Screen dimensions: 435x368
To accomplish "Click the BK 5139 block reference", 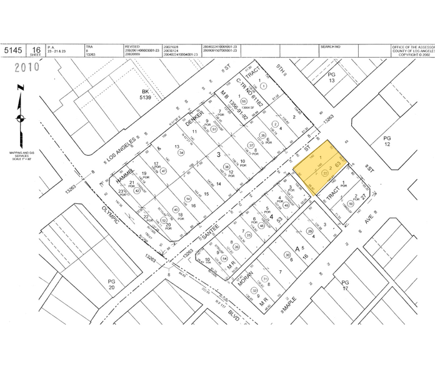I will tap(146, 94).
